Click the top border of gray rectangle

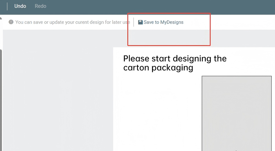pyautogui.click(x=236, y=76)
